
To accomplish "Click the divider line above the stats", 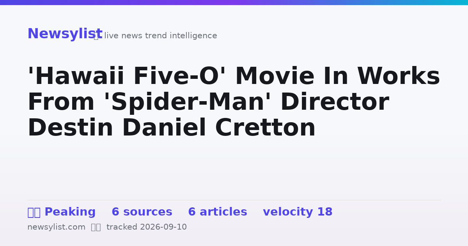I will pos(234,200).
